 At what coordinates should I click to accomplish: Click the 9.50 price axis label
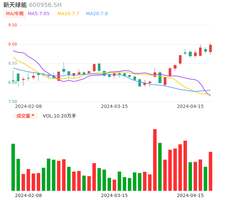pyautogui.click(x=13, y=25)
